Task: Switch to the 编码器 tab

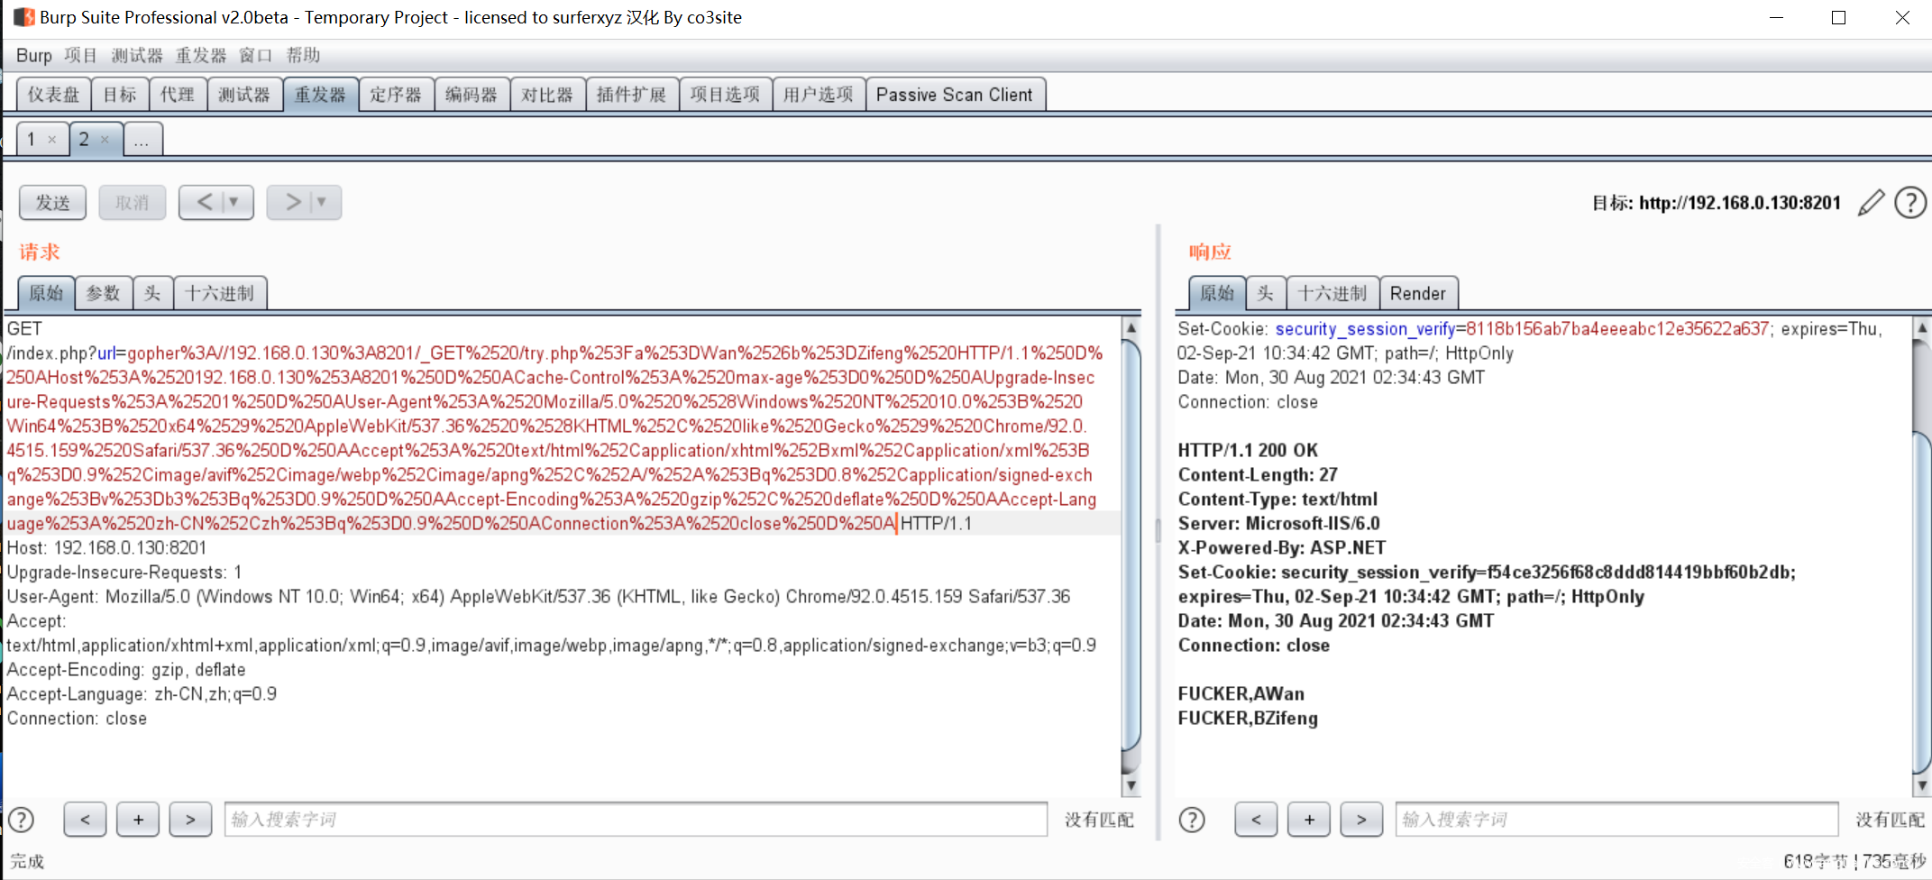Action: tap(472, 95)
